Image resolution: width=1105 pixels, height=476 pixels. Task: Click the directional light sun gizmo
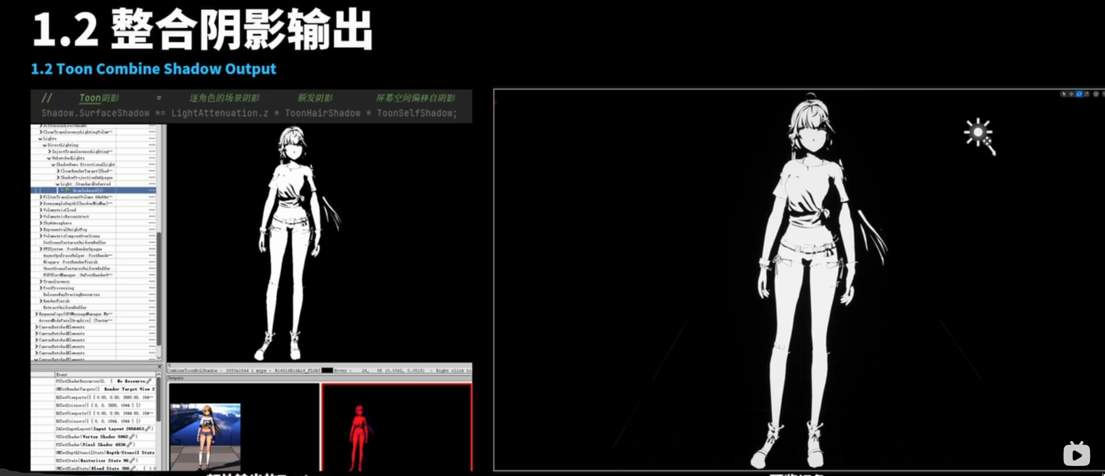[x=978, y=132]
